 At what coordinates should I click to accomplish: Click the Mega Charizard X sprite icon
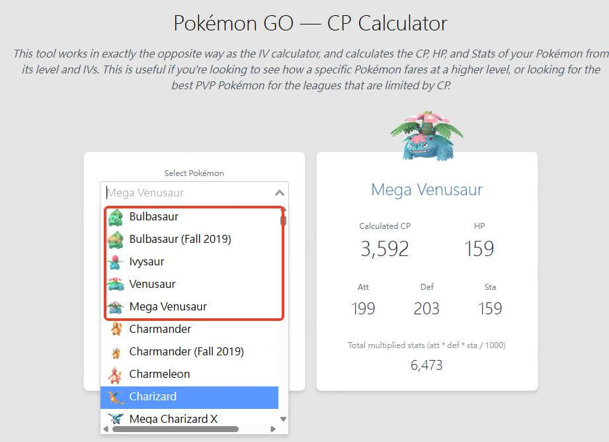pos(116,419)
